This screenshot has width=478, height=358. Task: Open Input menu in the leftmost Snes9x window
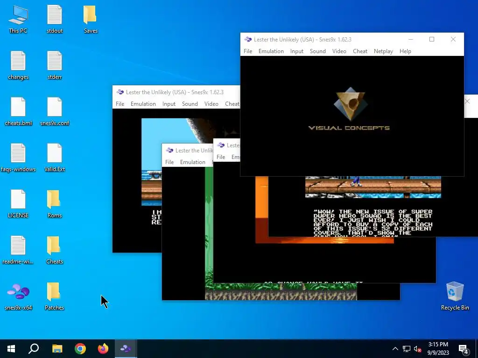click(169, 104)
